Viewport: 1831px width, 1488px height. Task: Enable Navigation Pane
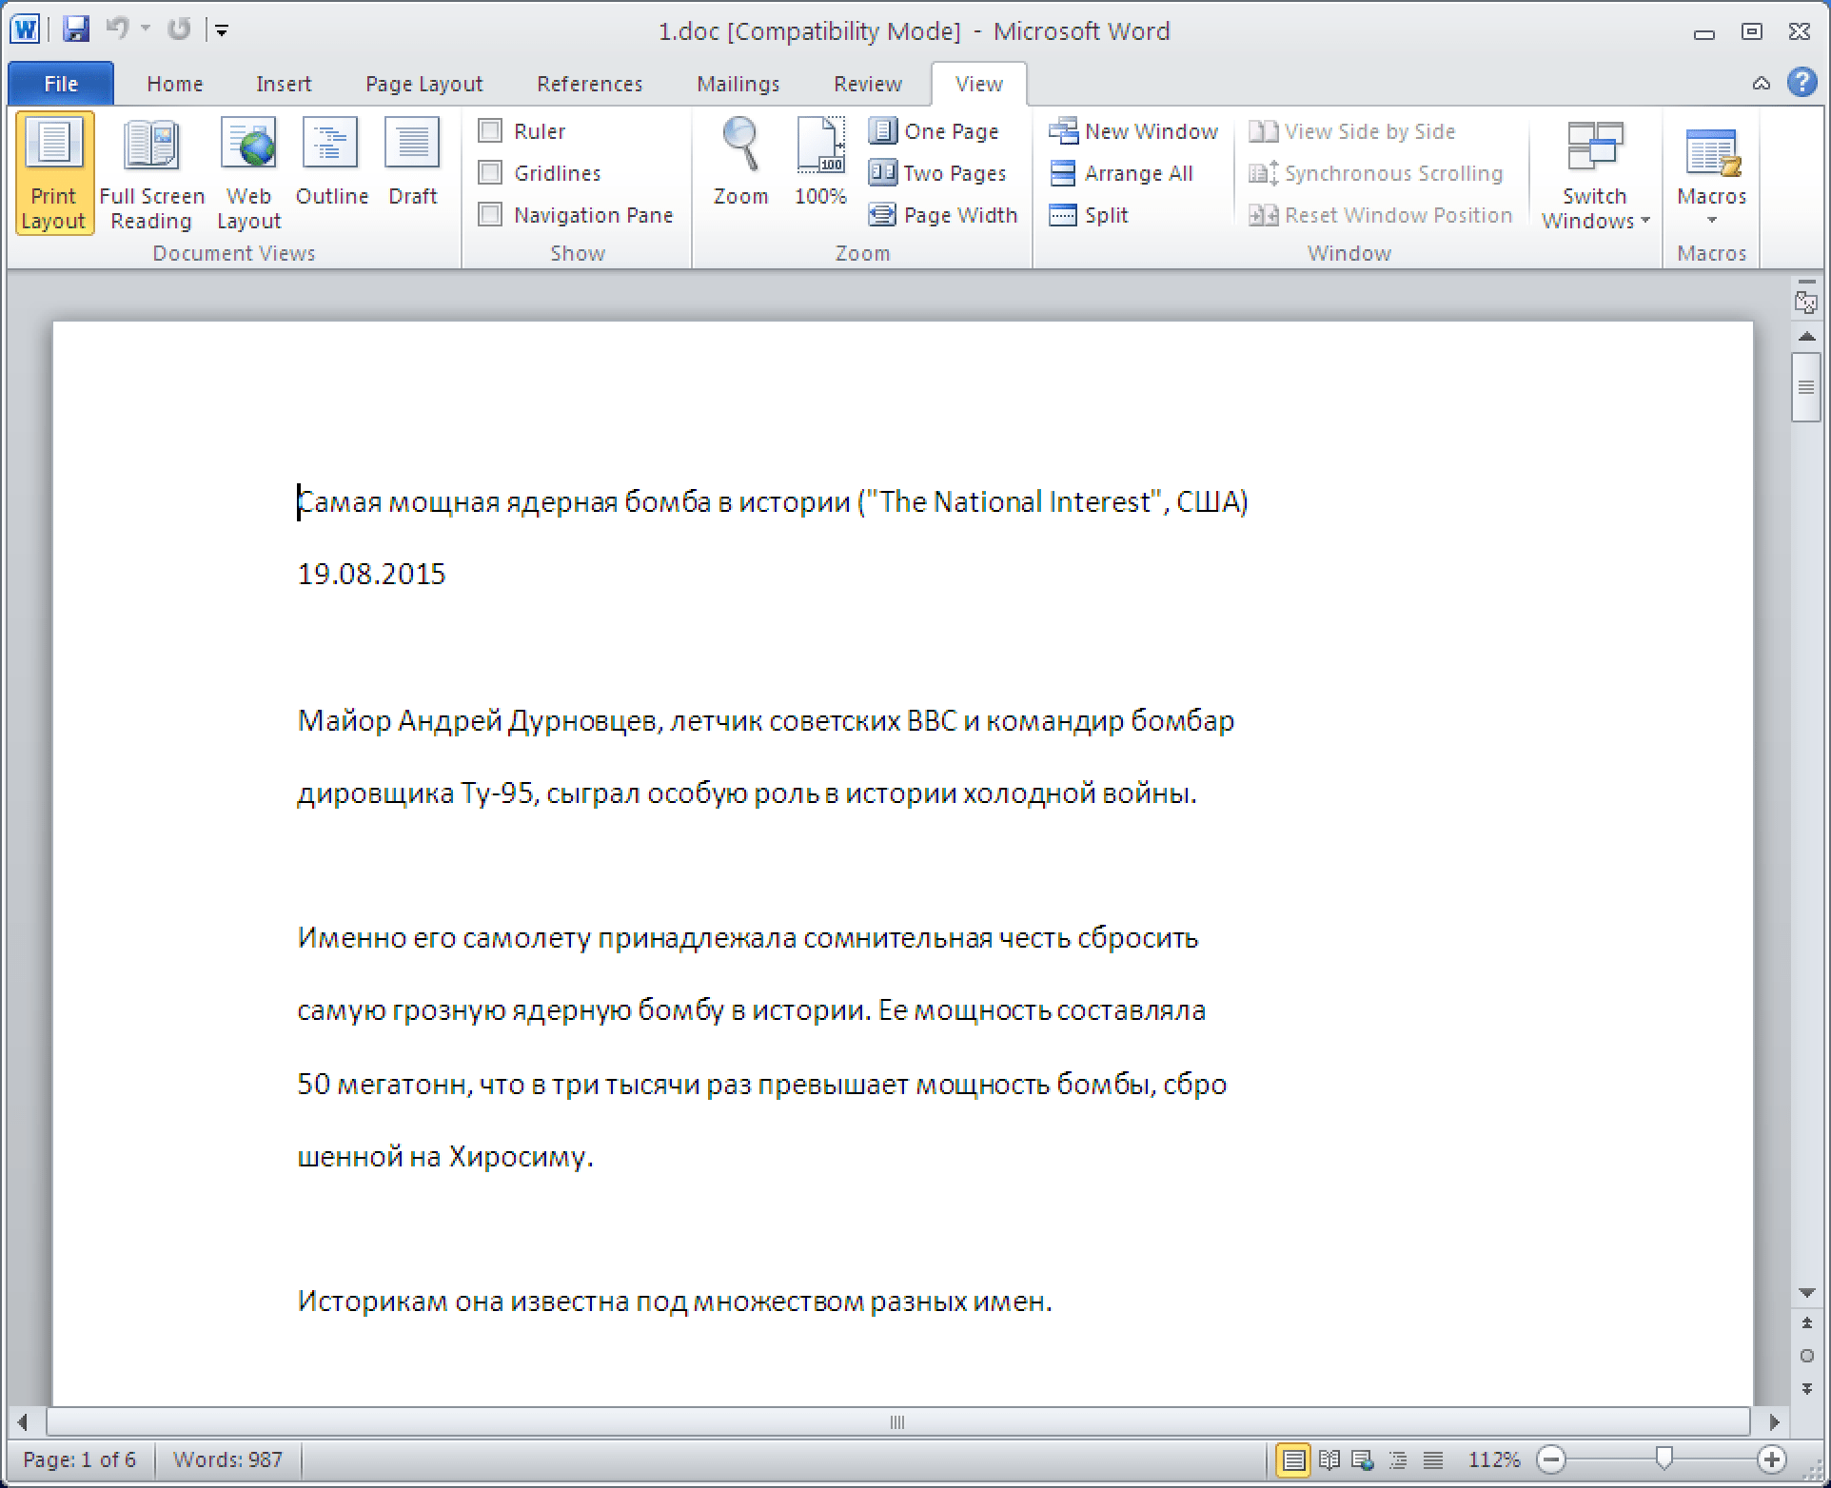pyautogui.click(x=489, y=214)
